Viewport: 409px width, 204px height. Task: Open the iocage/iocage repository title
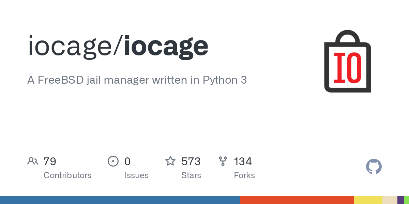118,46
